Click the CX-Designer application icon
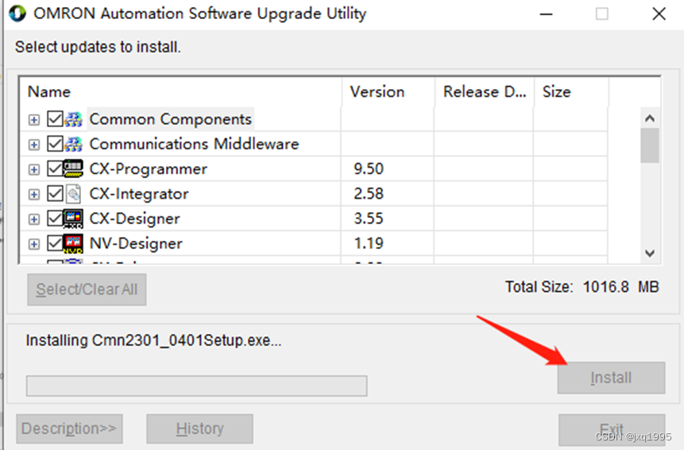Image resolution: width=684 pixels, height=450 pixels. 73,219
